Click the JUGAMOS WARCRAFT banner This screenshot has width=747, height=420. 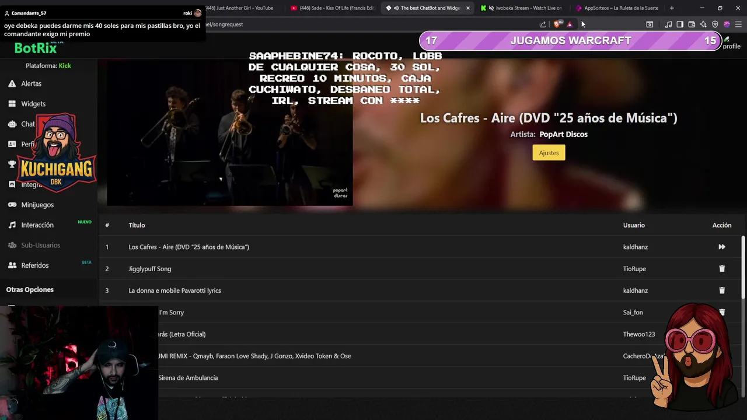pyautogui.click(x=570, y=41)
